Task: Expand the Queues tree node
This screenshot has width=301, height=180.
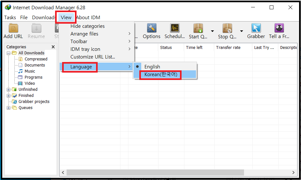Action: (8, 108)
